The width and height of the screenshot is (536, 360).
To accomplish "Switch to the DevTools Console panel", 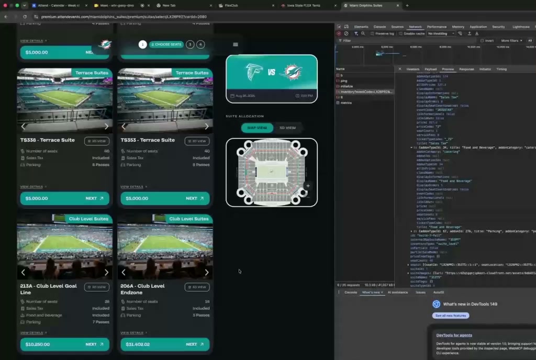I will point(379,27).
